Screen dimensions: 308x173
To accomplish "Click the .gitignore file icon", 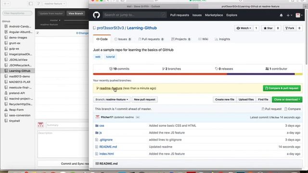I will (97, 140).
